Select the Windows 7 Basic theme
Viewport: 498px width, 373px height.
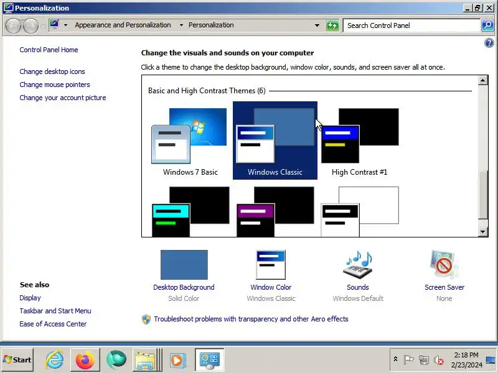click(x=190, y=140)
